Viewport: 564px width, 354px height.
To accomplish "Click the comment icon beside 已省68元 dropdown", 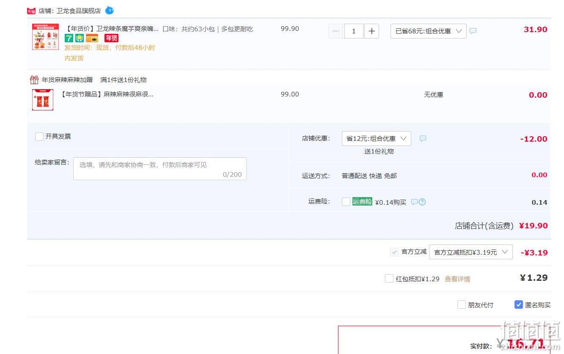I will coord(473,31).
